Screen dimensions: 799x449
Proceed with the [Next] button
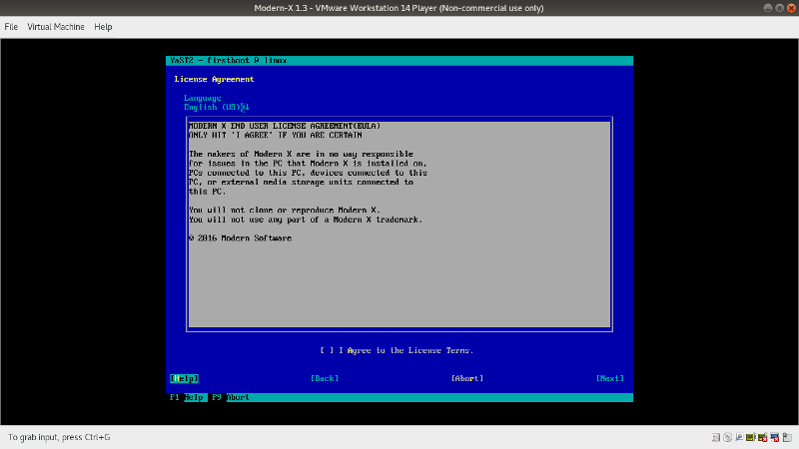point(610,378)
